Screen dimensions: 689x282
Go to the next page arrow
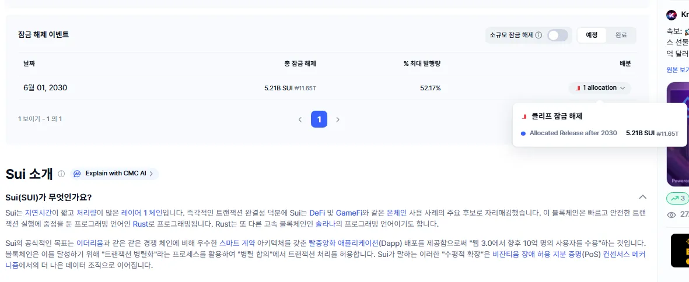pos(337,119)
